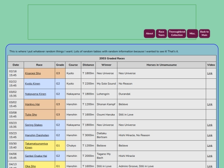Open the Spring Stakes race link
The image size is (224, 168).
point(34,125)
